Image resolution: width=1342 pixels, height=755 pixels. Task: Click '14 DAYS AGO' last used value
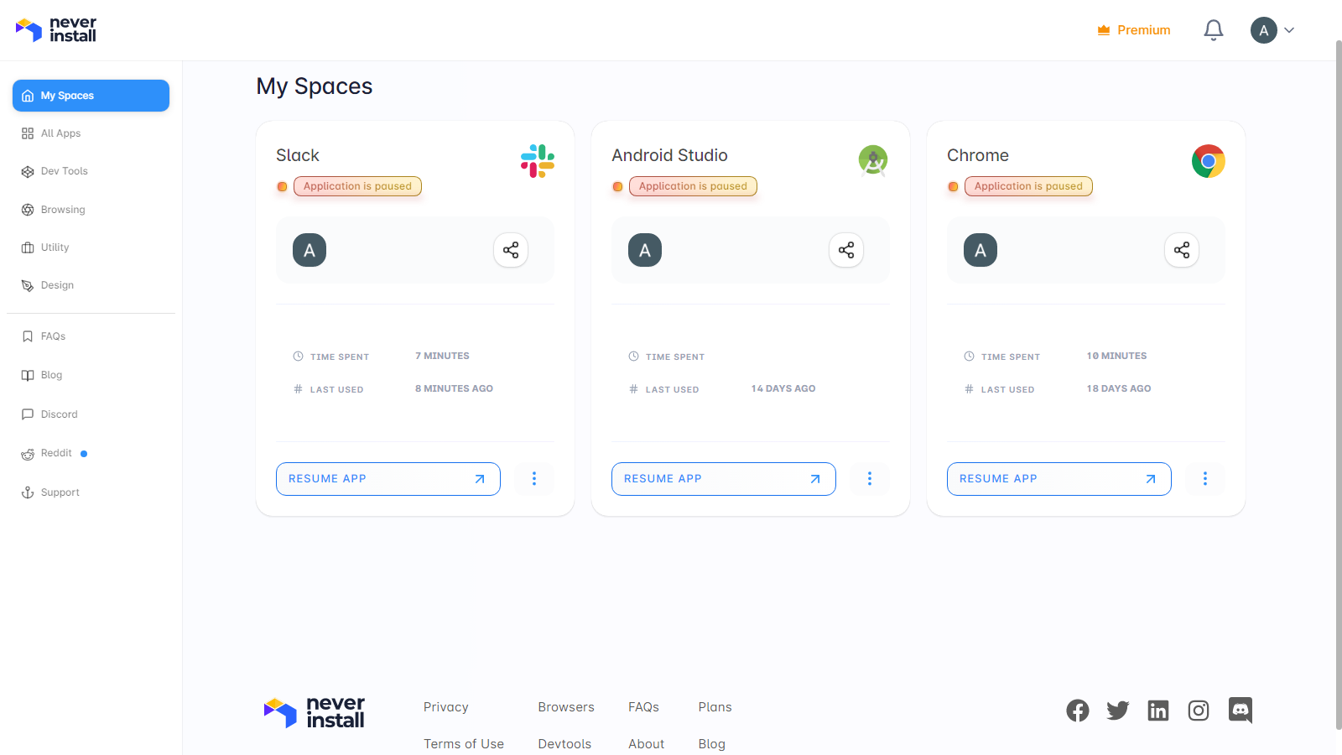783,388
